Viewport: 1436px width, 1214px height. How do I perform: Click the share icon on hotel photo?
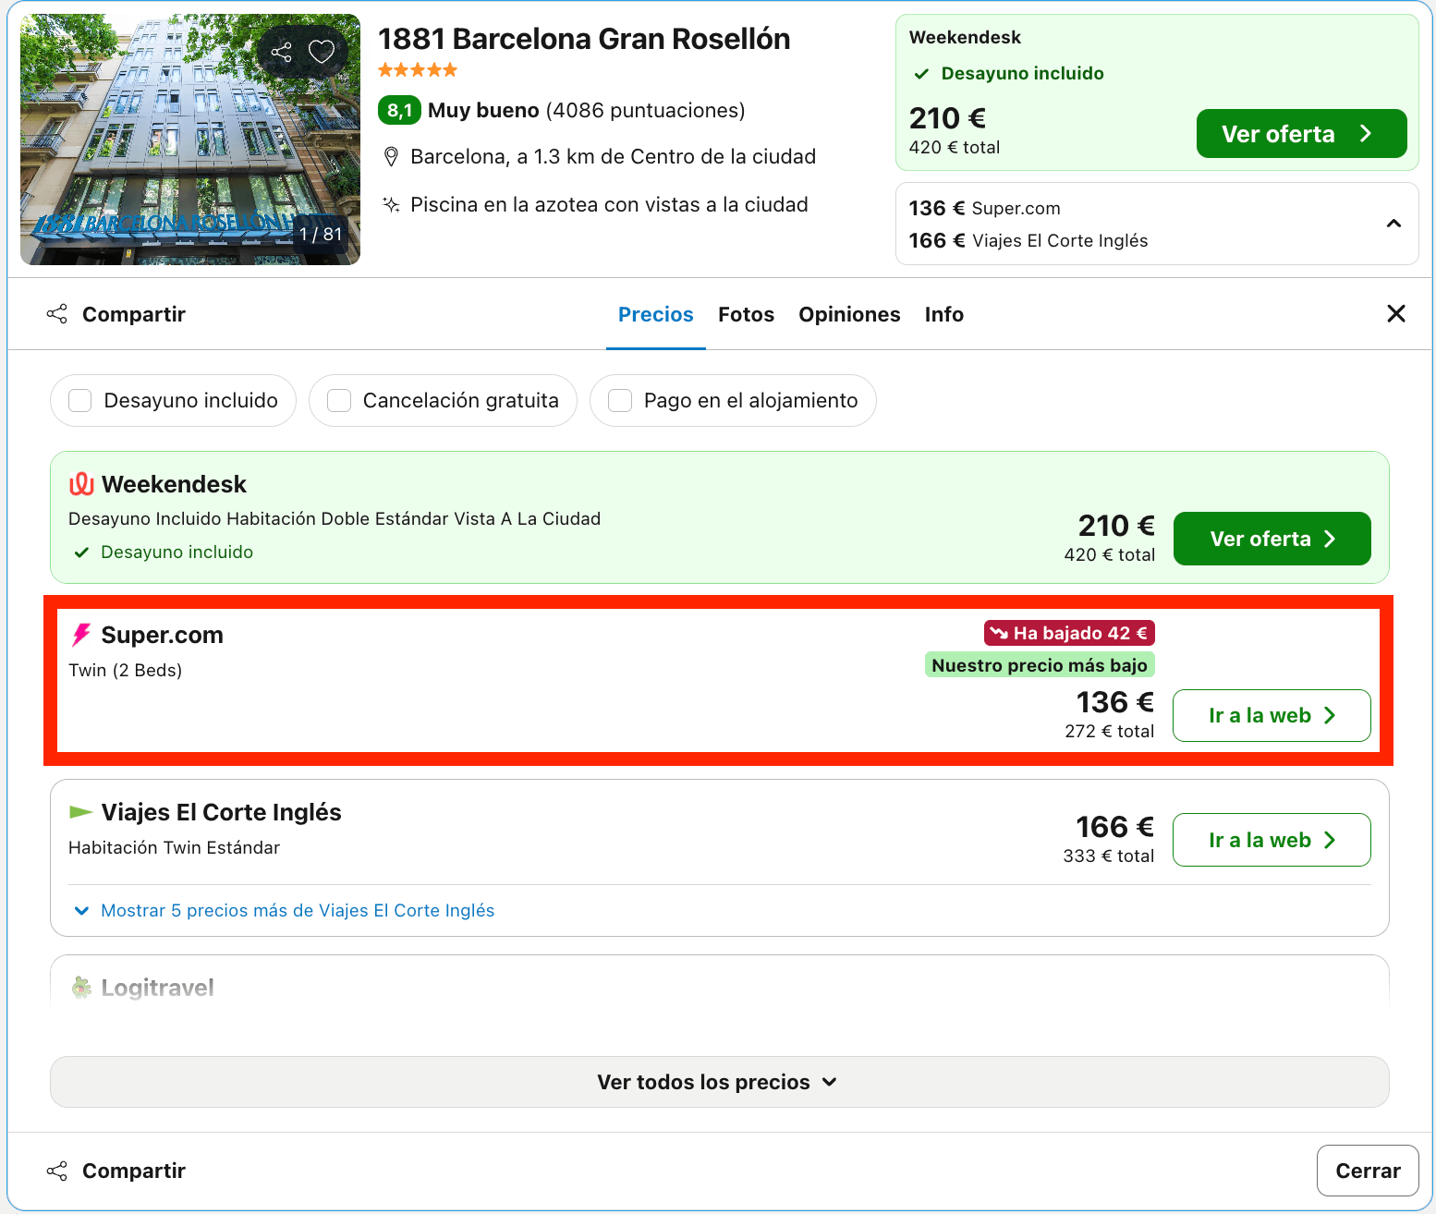[282, 53]
